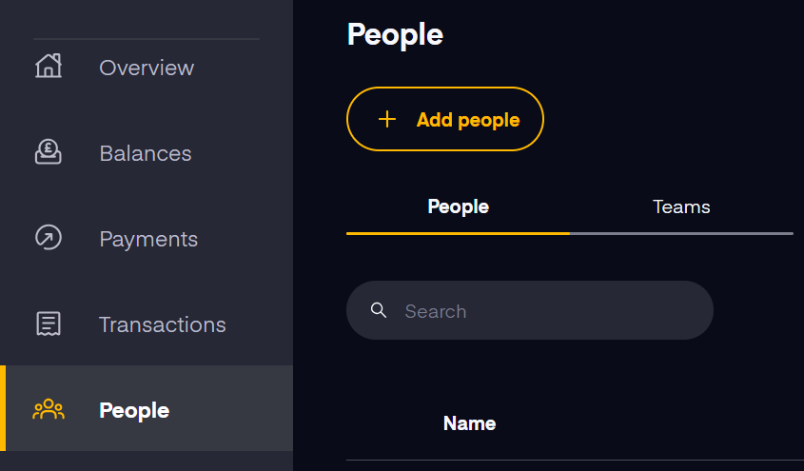Select the highlighted People sidebar label

pyautogui.click(x=134, y=410)
